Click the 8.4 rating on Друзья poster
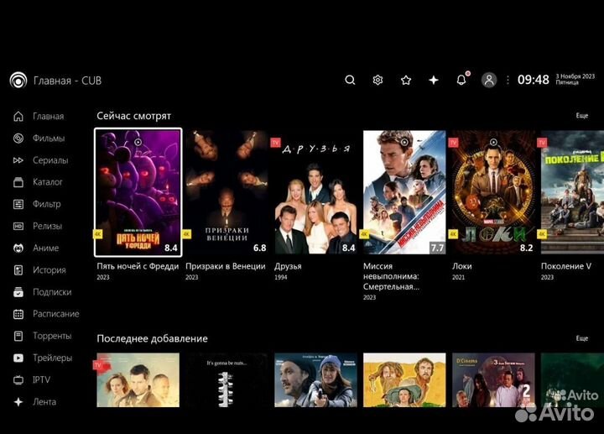Viewport: 604px width, 434px height. pyautogui.click(x=349, y=248)
